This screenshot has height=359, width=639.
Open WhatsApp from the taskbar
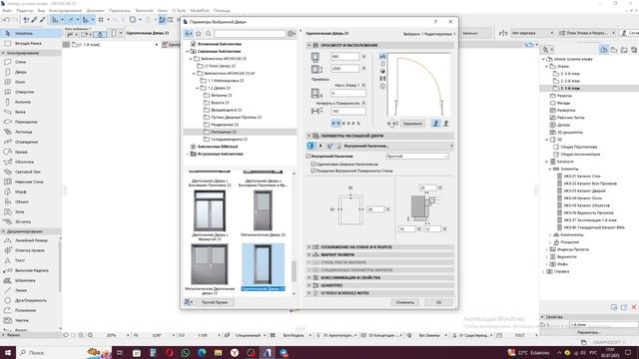[186, 352]
